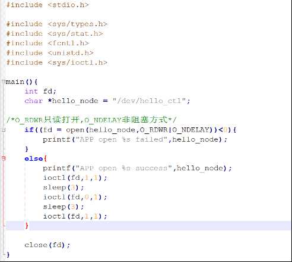Click the main() function name
292x262 pixels.
coord(15,82)
